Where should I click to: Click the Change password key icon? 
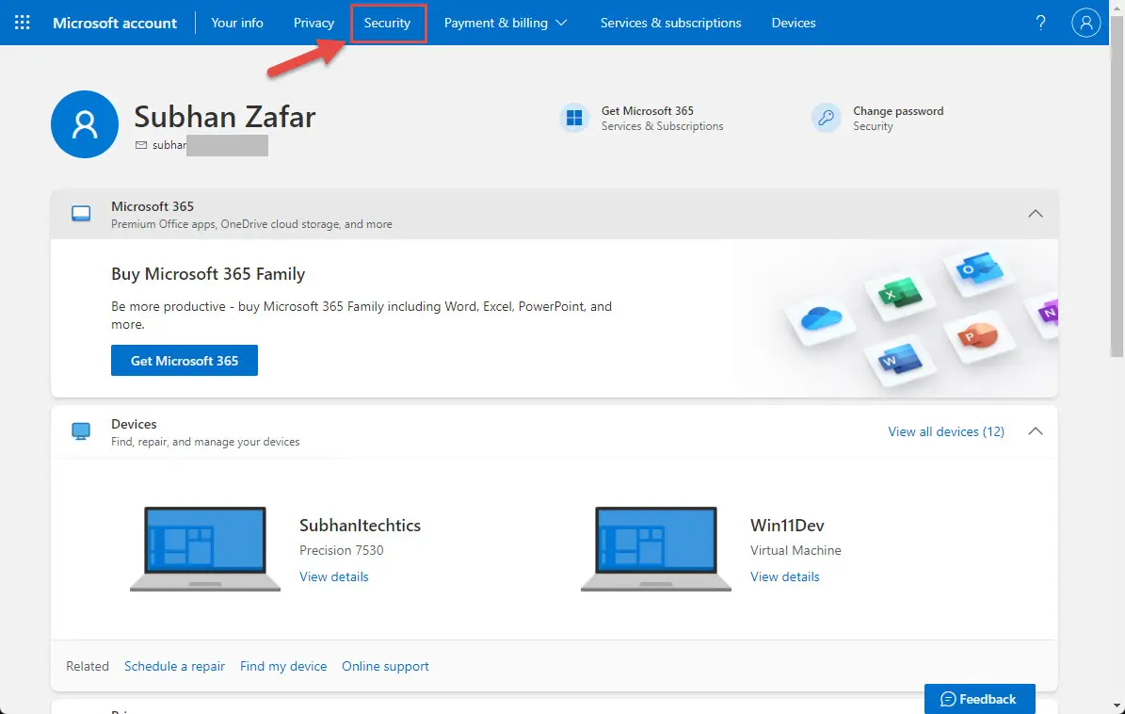826,118
